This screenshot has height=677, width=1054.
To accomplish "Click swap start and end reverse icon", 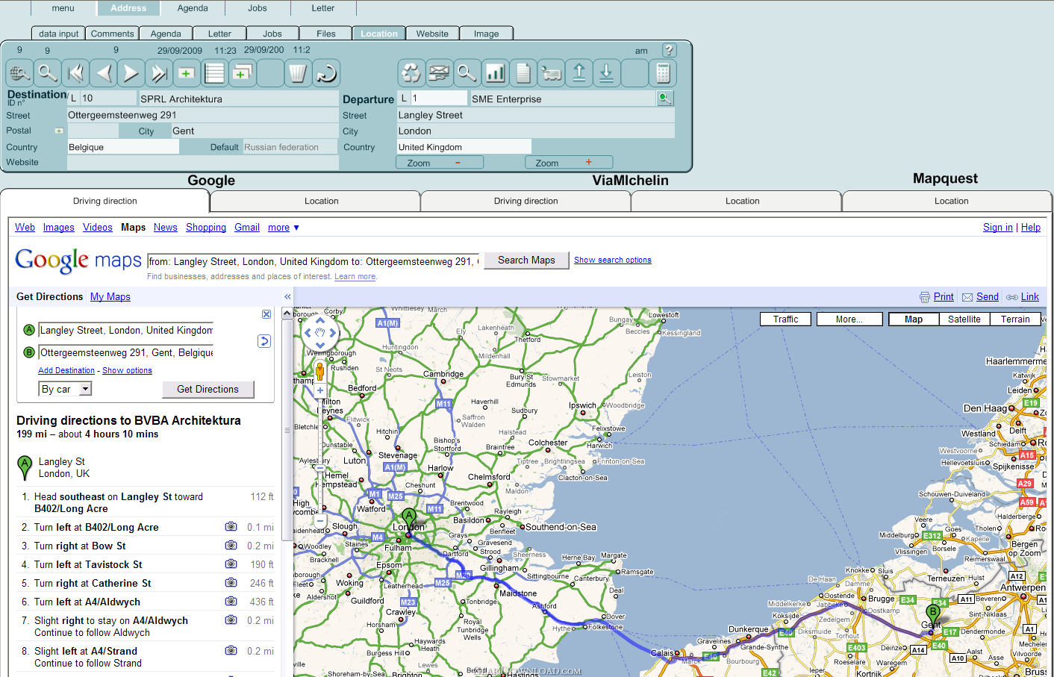I will click(264, 341).
